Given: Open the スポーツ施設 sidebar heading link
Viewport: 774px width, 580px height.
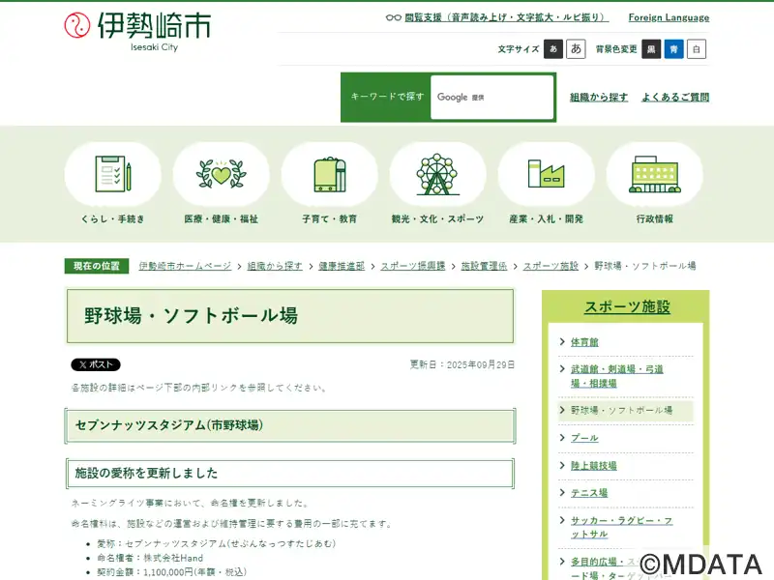Looking at the screenshot, I should (627, 306).
